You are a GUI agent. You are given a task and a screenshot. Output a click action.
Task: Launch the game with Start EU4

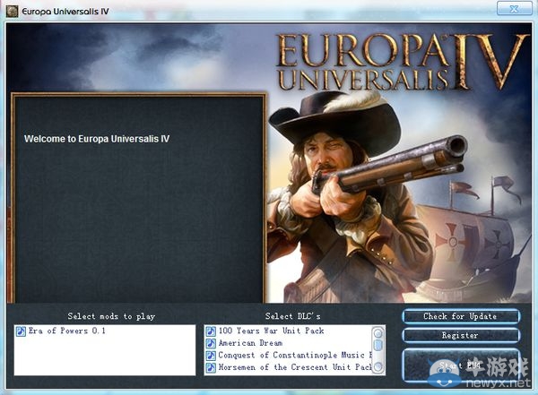click(x=461, y=365)
